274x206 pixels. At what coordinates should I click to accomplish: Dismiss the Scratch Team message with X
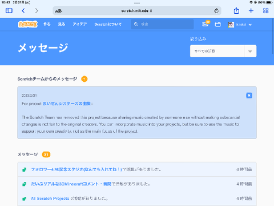249,96
